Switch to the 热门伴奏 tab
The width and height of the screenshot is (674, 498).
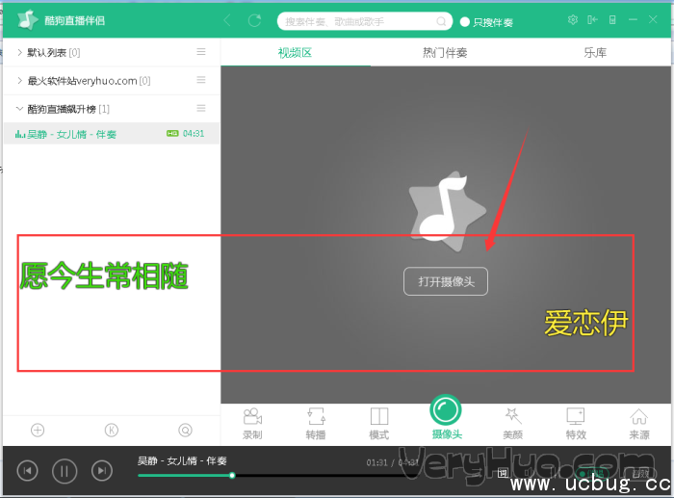click(445, 53)
